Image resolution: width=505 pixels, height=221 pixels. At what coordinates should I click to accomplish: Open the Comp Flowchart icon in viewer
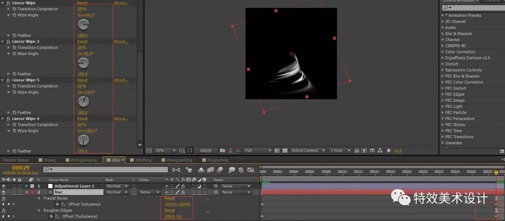[x=380, y=150]
